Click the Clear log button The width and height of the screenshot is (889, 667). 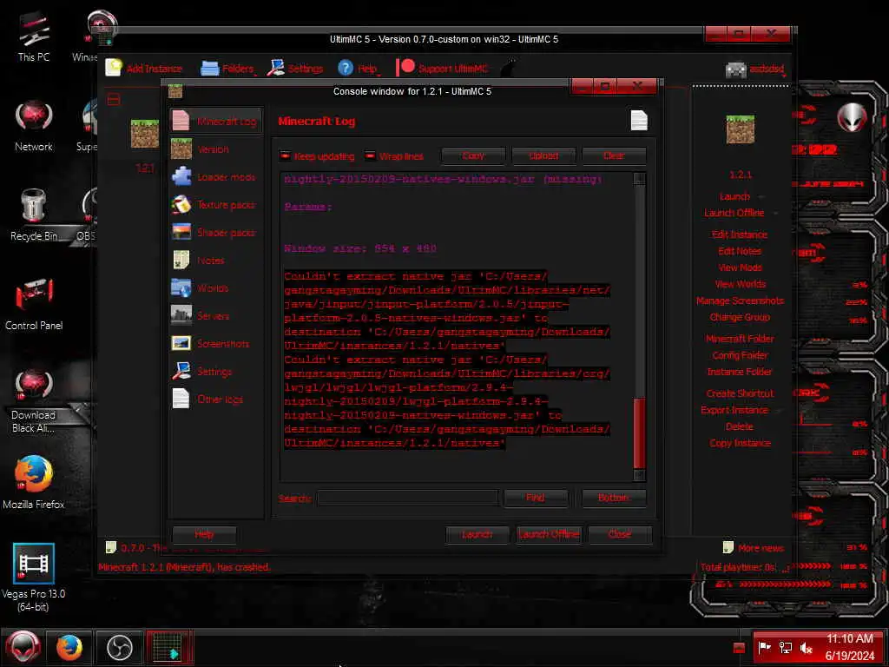(614, 155)
